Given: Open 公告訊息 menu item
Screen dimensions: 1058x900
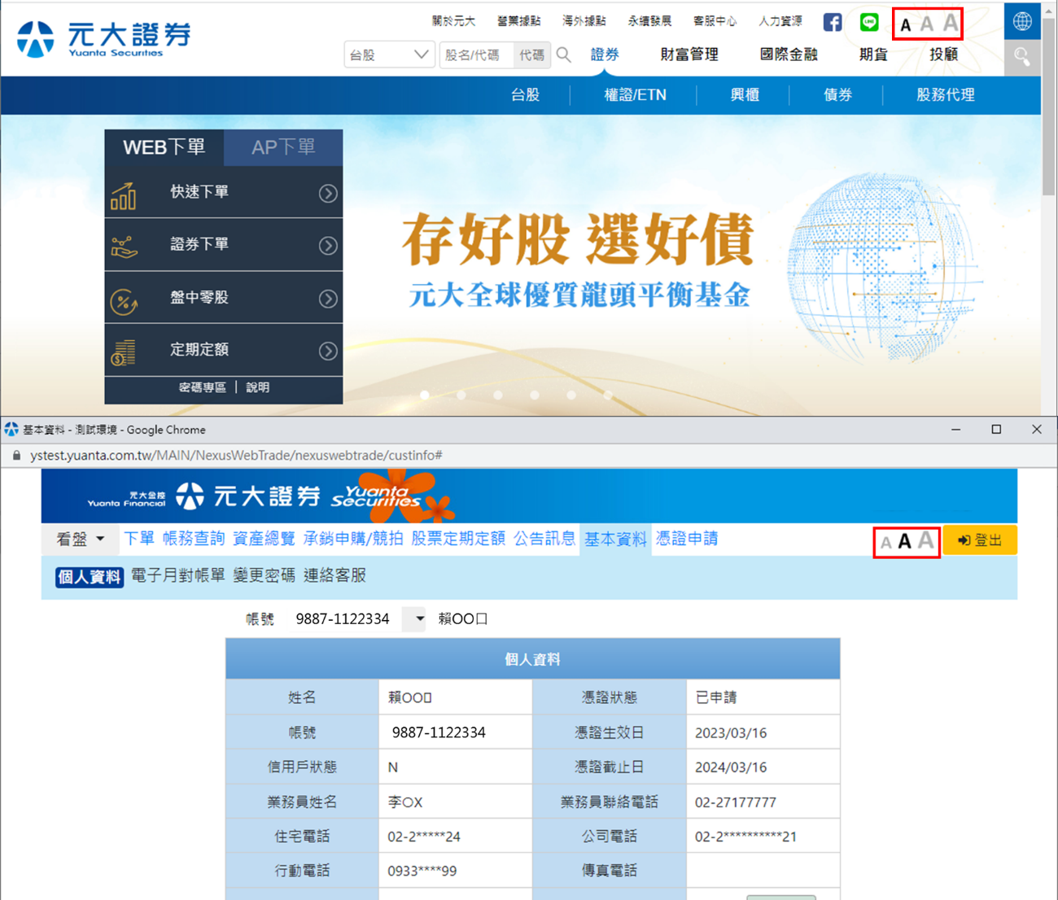Looking at the screenshot, I should coord(544,539).
